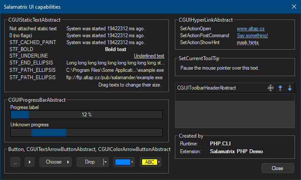Click the empty list below toolbar header
This screenshot has width=301, height=180.
[235, 111]
